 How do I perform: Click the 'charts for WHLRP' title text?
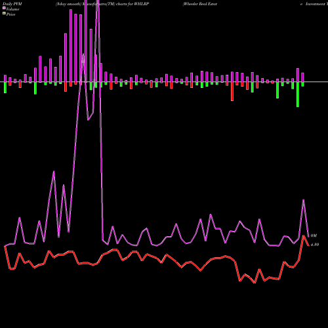pyautogui.click(x=133, y=4)
